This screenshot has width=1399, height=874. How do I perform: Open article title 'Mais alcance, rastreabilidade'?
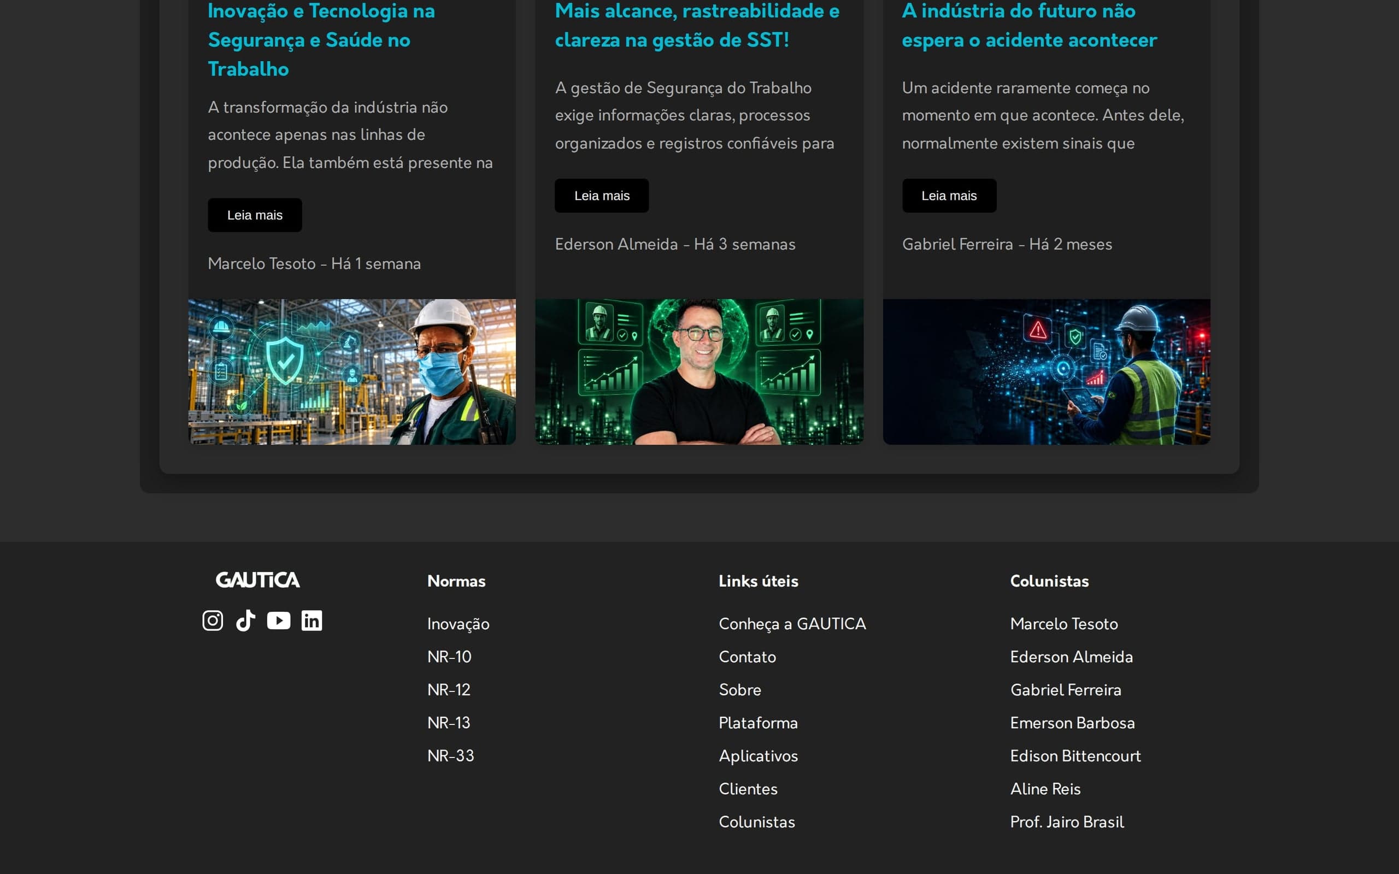(697, 26)
